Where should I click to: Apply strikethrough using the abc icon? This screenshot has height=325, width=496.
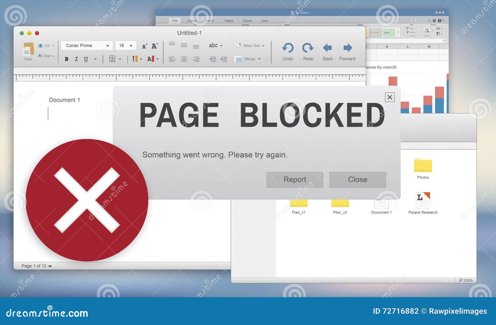click(x=214, y=45)
